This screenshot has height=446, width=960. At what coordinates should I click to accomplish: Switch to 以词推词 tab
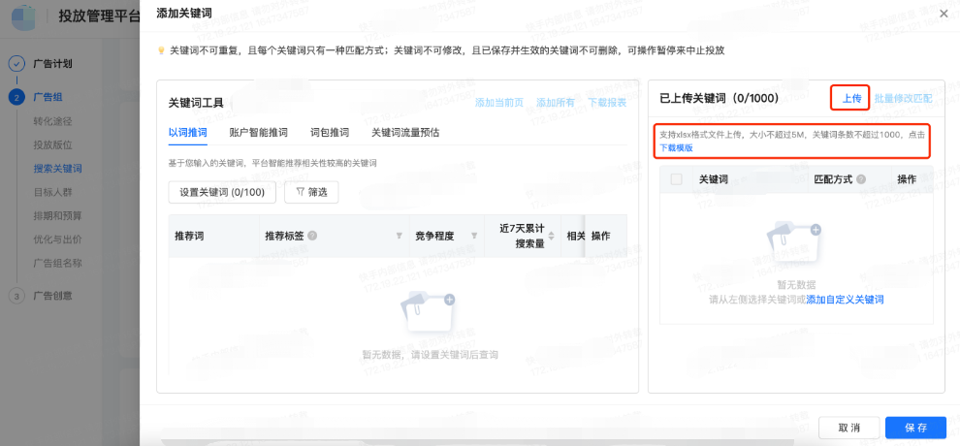(188, 132)
